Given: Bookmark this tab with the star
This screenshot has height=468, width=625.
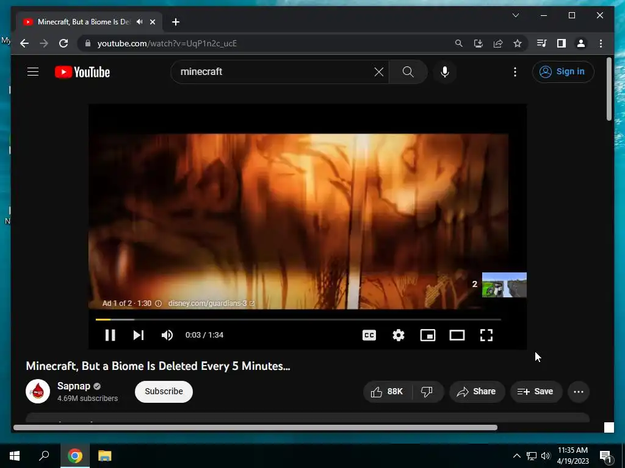Looking at the screenshot, I should pos(518,43).
